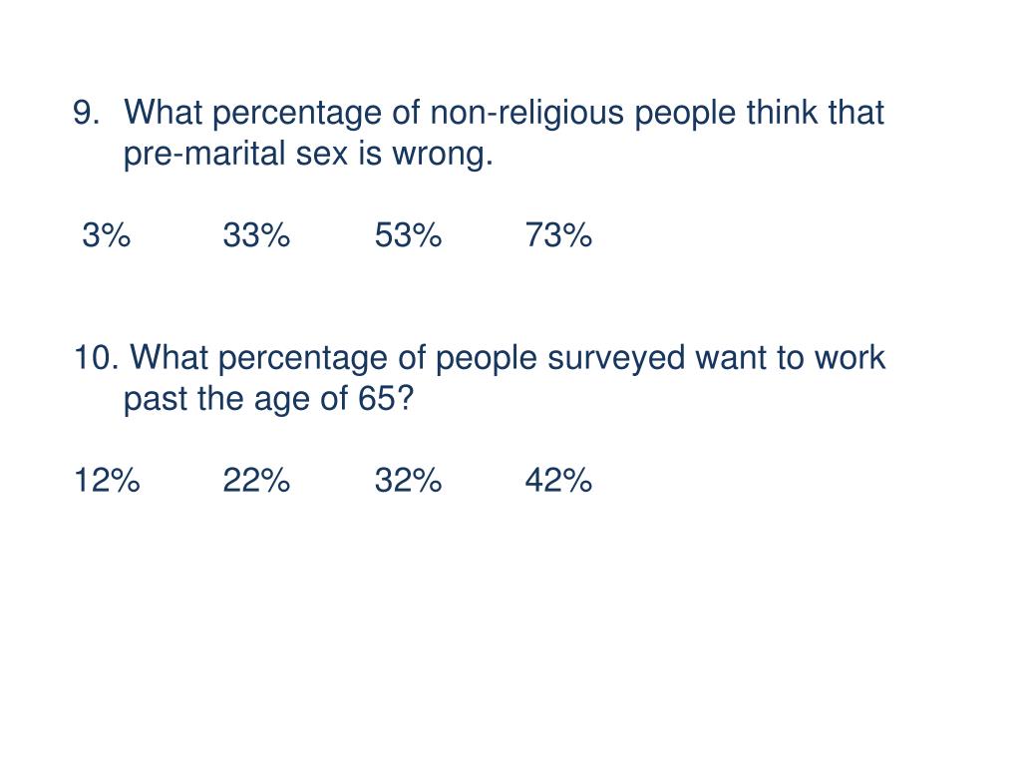The image size is (1021, 766).
Task: Pick the 53% answer option
Action: pos(408,236)
